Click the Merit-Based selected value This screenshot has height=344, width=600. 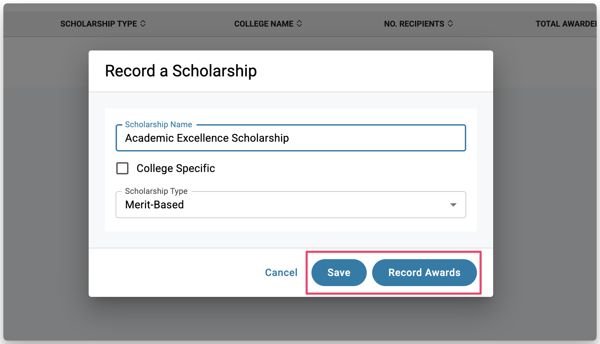tap(154, 205)
